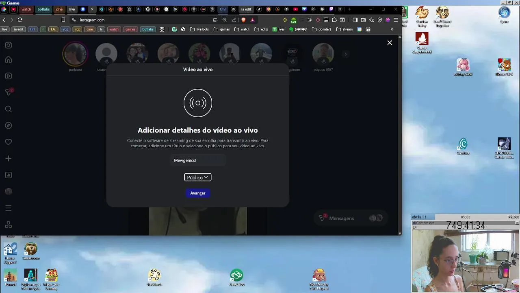520x293 pixels.
Task: Open the 'games' bookmark folder
Action: 222,29
